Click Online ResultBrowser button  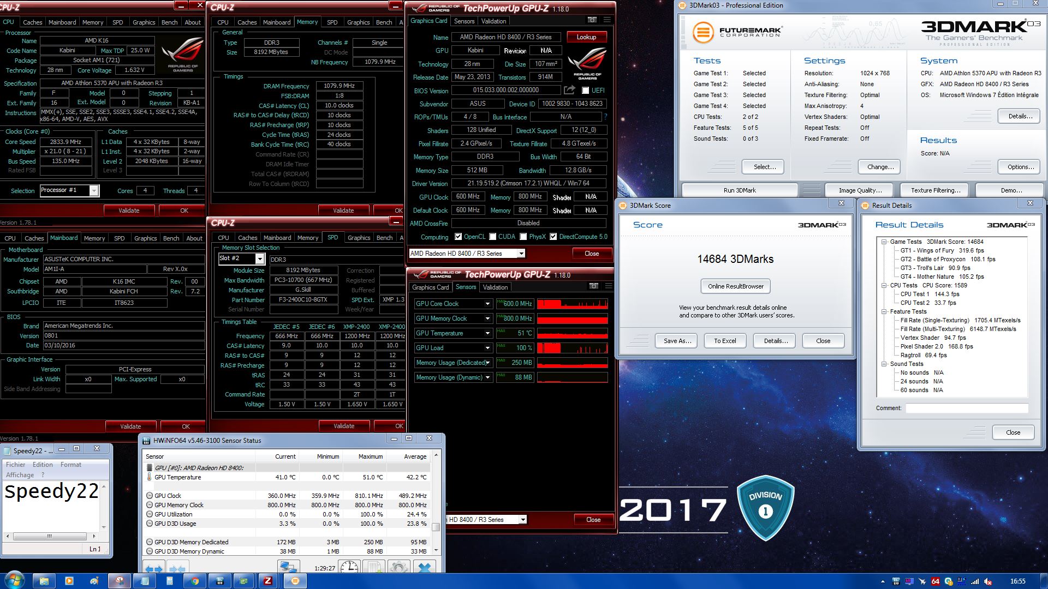(x=736, y=286)
